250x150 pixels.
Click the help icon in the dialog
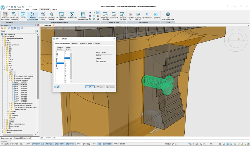pos(55,87)
